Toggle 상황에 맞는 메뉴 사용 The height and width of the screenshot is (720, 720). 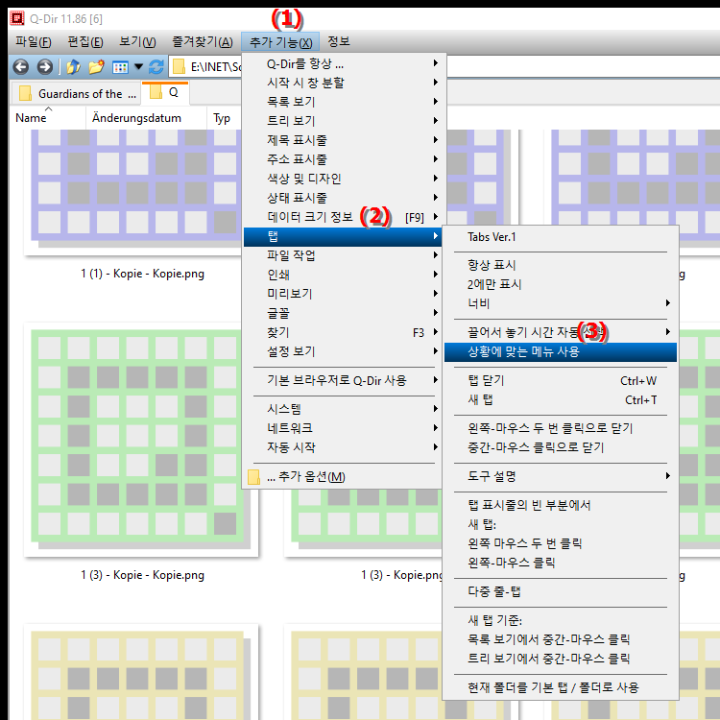point(561,352)
